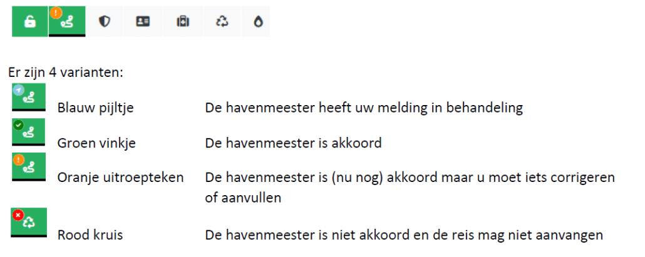Click the route icon with blue arrow badge

pyautogui.click(x=28, y=98)
